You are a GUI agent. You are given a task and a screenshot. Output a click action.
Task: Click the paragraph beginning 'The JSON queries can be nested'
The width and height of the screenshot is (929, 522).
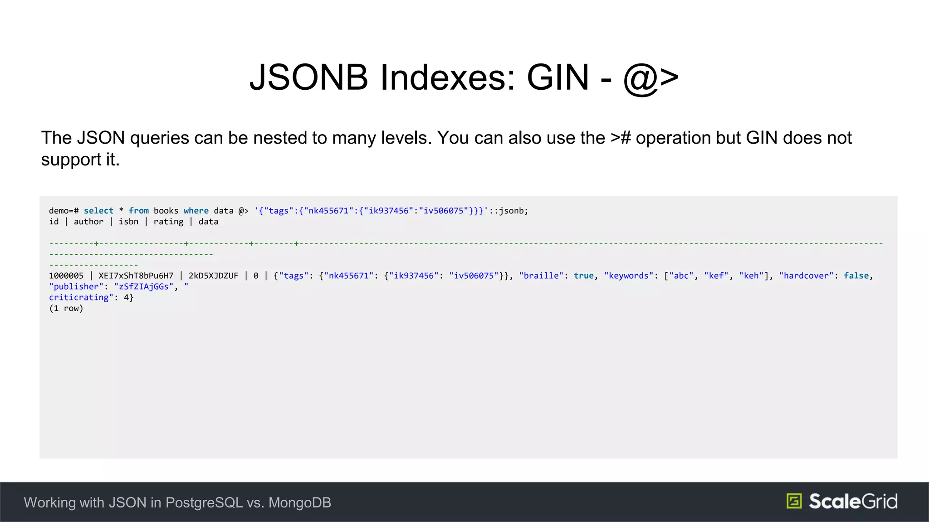pos(446,149)
